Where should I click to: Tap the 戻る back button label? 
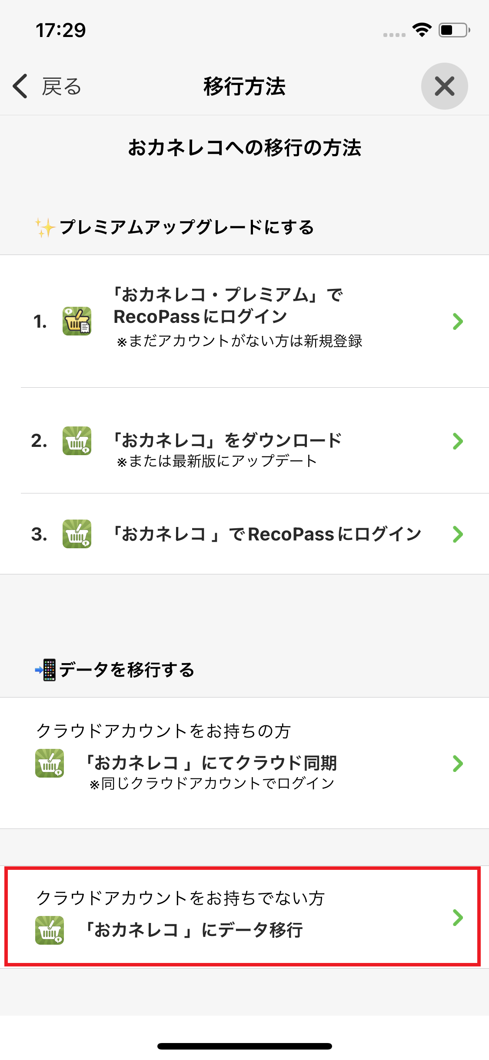click(x=61, y=87)
